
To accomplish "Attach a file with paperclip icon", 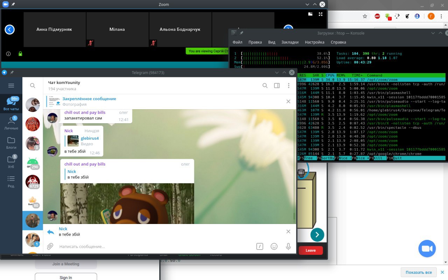I will (50, 246).
